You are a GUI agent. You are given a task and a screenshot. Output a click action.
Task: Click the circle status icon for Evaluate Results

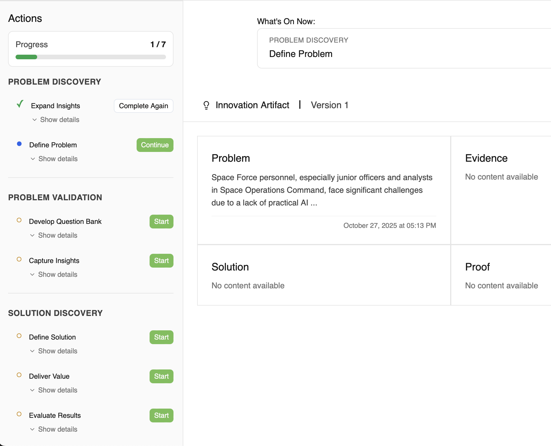coord(19,414)
